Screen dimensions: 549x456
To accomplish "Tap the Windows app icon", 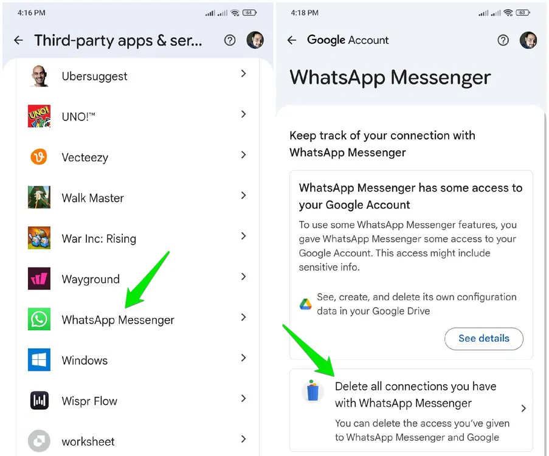I will tap(39, 360).
